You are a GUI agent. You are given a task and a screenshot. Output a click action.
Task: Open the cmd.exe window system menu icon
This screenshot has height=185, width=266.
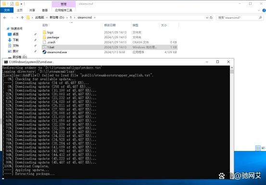[x=6, y=62]
